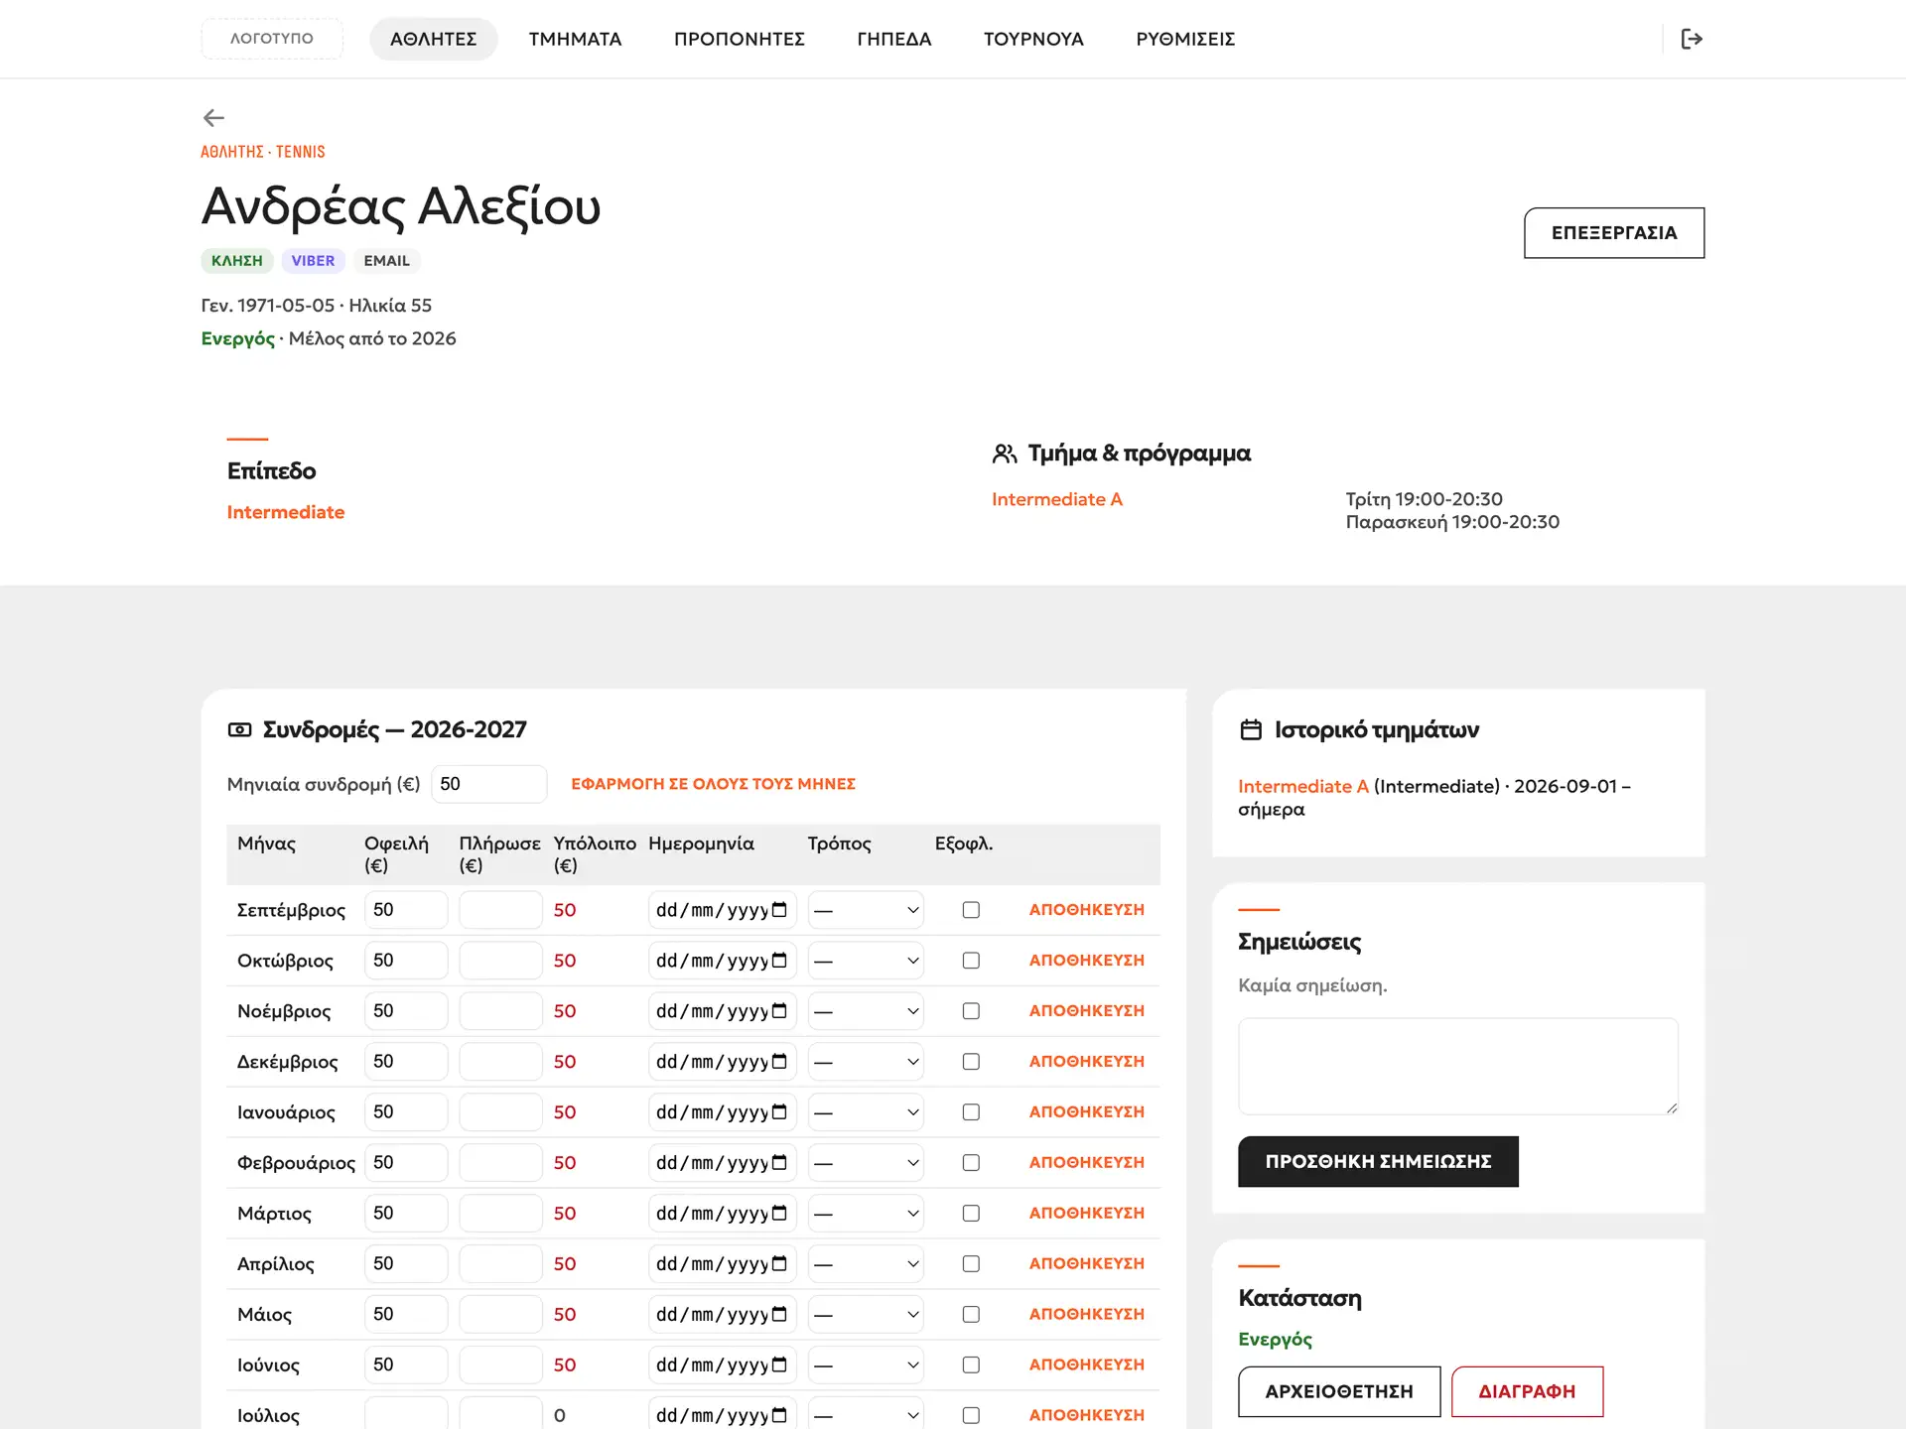Viewport: 1906px width, 1429px height.
Task: Check the Εξοφλ. box for Οκτώβριος
Action: coord(971,961)
